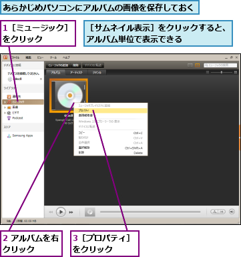Viewport: 241px width, 257px height.
Task: Select the アーティスト tab
Action: pos(76,73)
